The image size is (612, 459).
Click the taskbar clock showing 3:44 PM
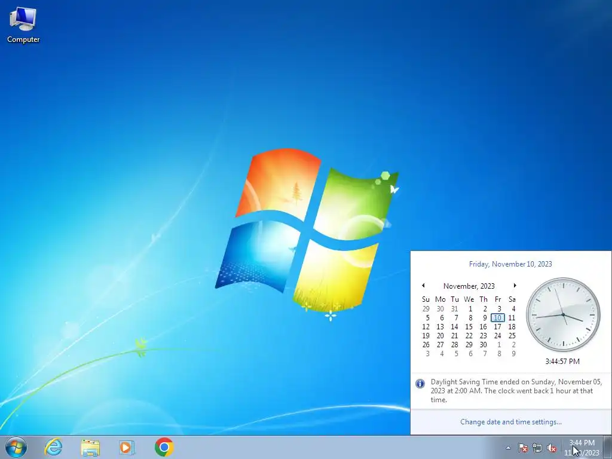[x=582, y=448]
